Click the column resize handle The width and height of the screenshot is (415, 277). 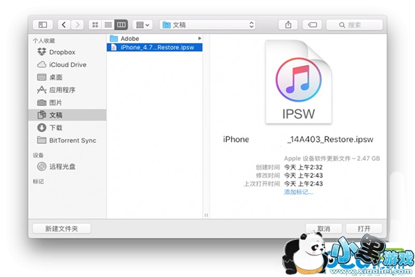(x=206, y=215)
